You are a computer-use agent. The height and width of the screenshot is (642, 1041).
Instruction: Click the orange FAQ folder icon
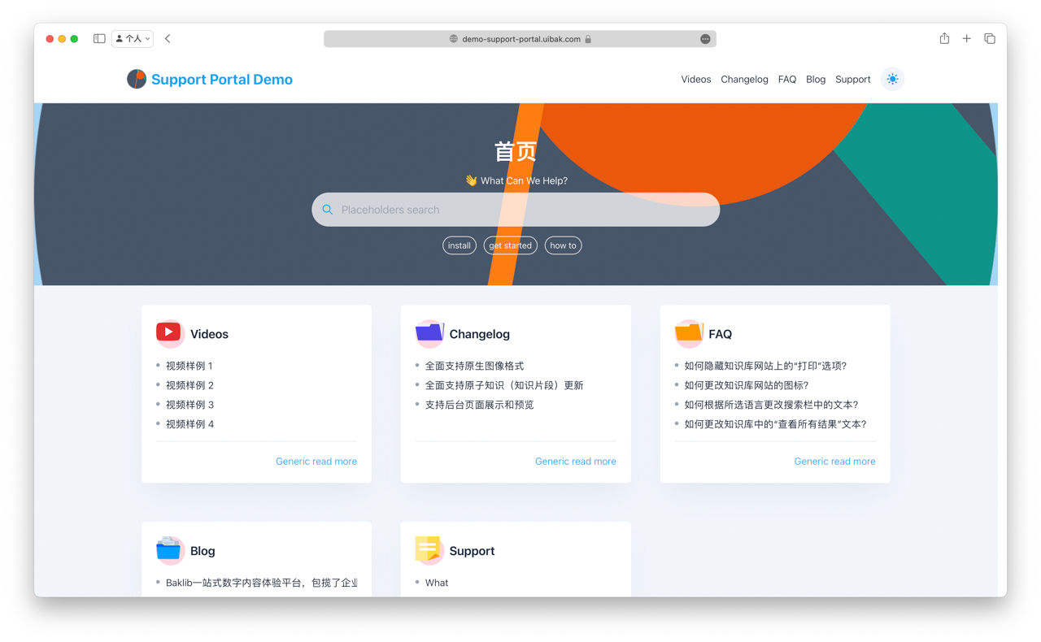point(687,332)
